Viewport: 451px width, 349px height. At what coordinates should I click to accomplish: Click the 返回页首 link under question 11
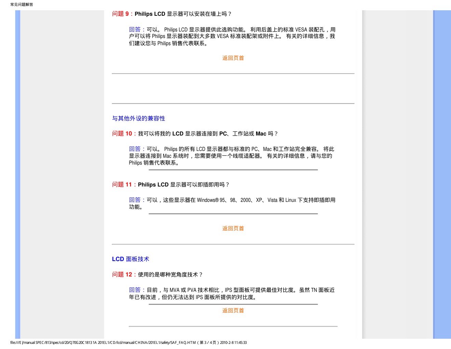[x=233, y=229]
